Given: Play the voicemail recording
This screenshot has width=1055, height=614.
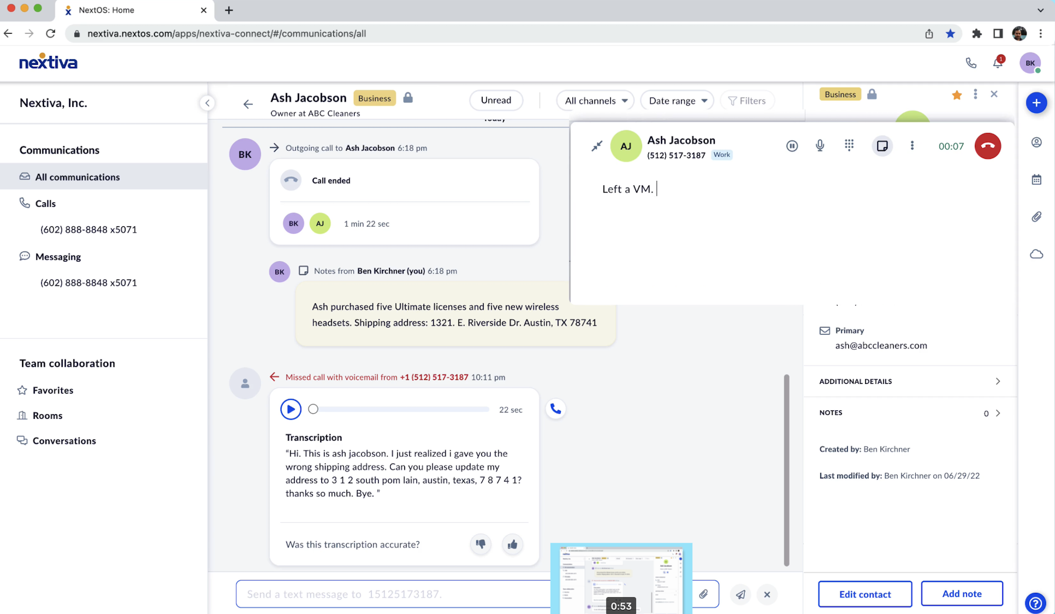Looking at the screenshot, I should coord(291,409).
